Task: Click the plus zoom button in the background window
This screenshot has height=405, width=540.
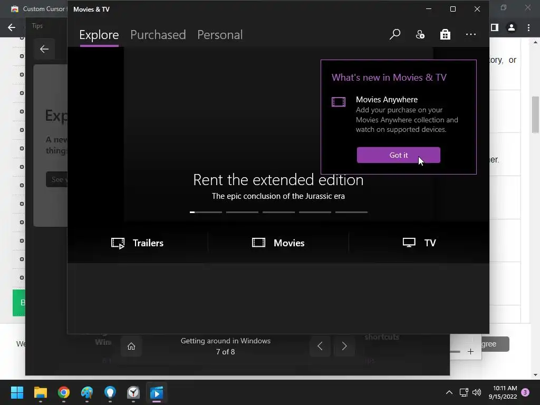Action: coord(470,352)
